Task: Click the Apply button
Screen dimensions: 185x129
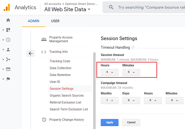Action: [109, 122]
